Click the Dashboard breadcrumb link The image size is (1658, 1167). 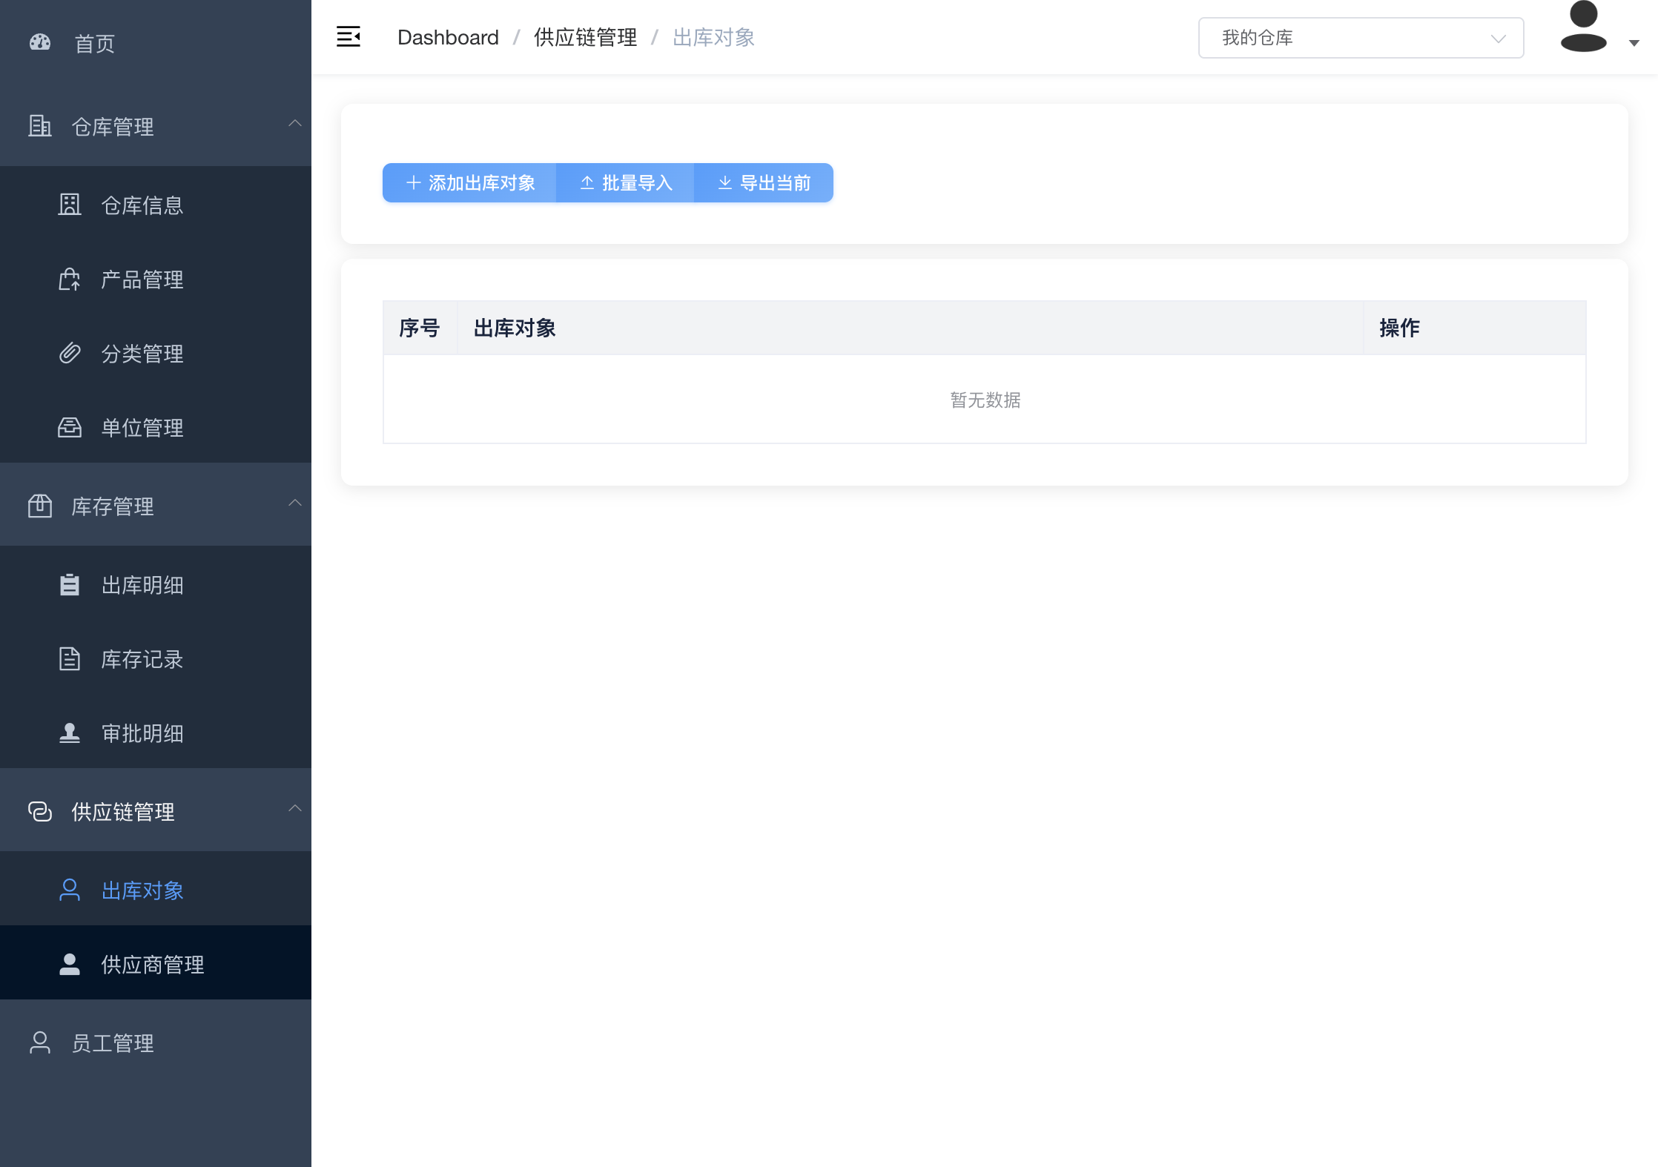pyautogui.click(x=448, y=37)
